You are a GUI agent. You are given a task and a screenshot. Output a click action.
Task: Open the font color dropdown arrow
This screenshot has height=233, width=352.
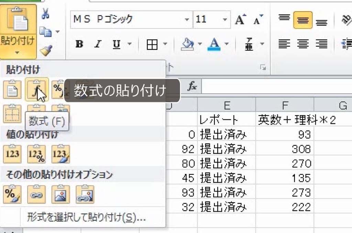(226, 44)
